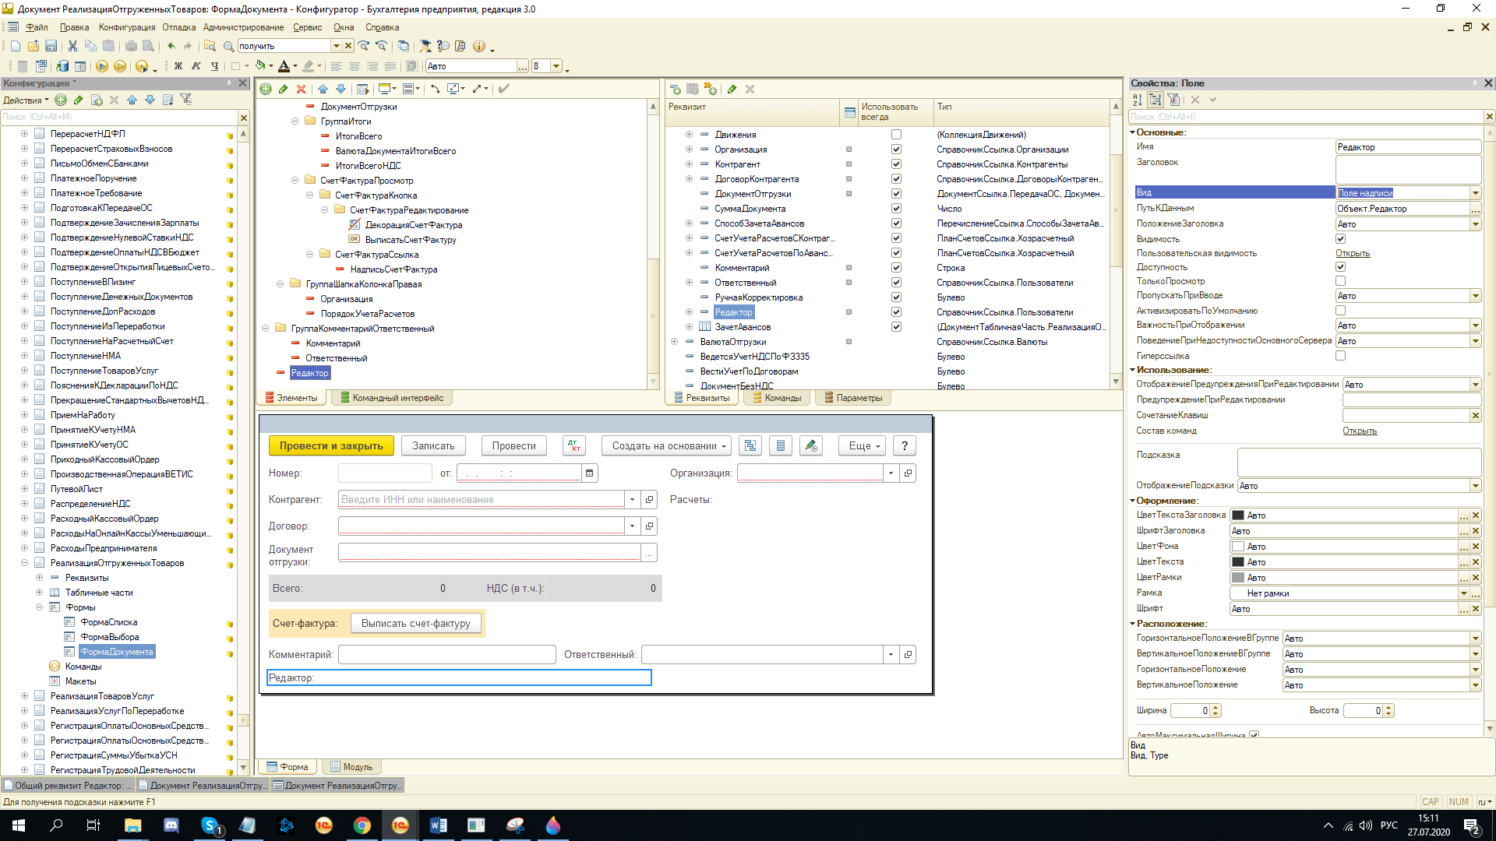Screen dimensions: 1496x841
Task: Add new object in Конфигурация panel toolbar
Action: [61, 100]
